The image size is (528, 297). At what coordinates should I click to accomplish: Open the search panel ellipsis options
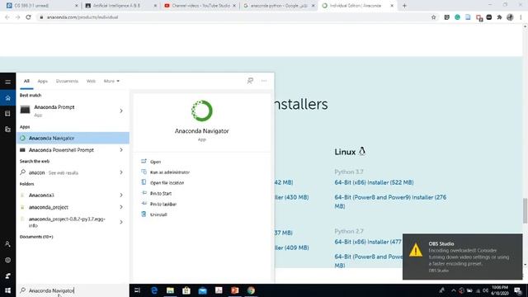264,81
